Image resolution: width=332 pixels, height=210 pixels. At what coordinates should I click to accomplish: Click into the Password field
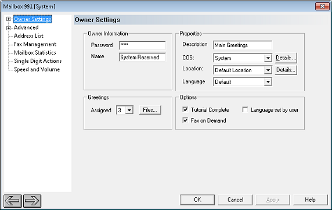142,45
